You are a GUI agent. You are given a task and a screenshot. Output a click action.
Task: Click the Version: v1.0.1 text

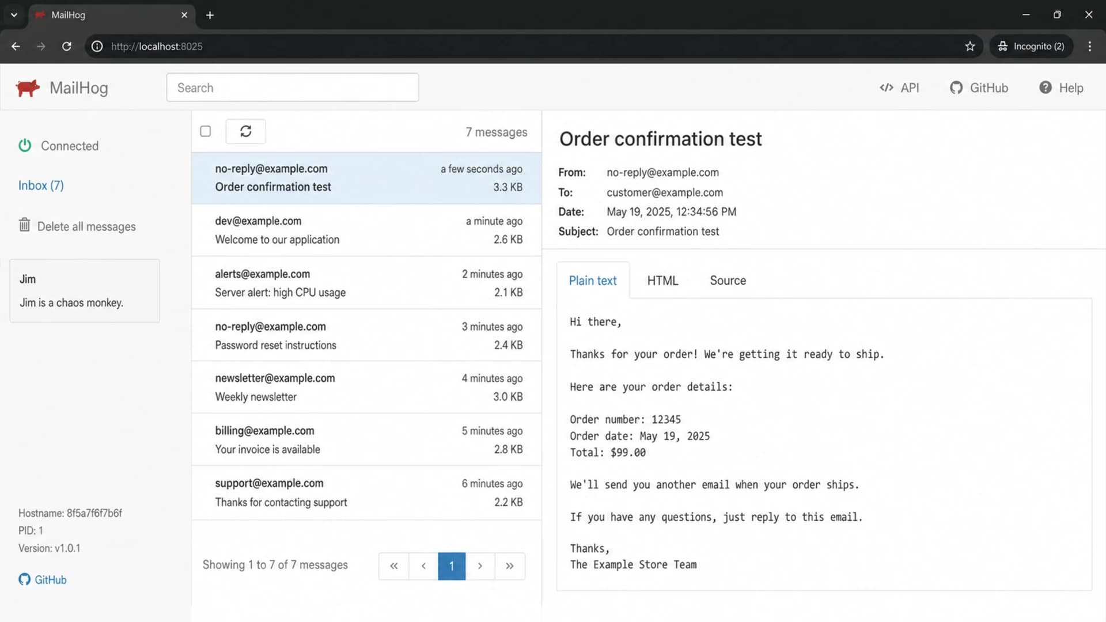coord(50,548)
